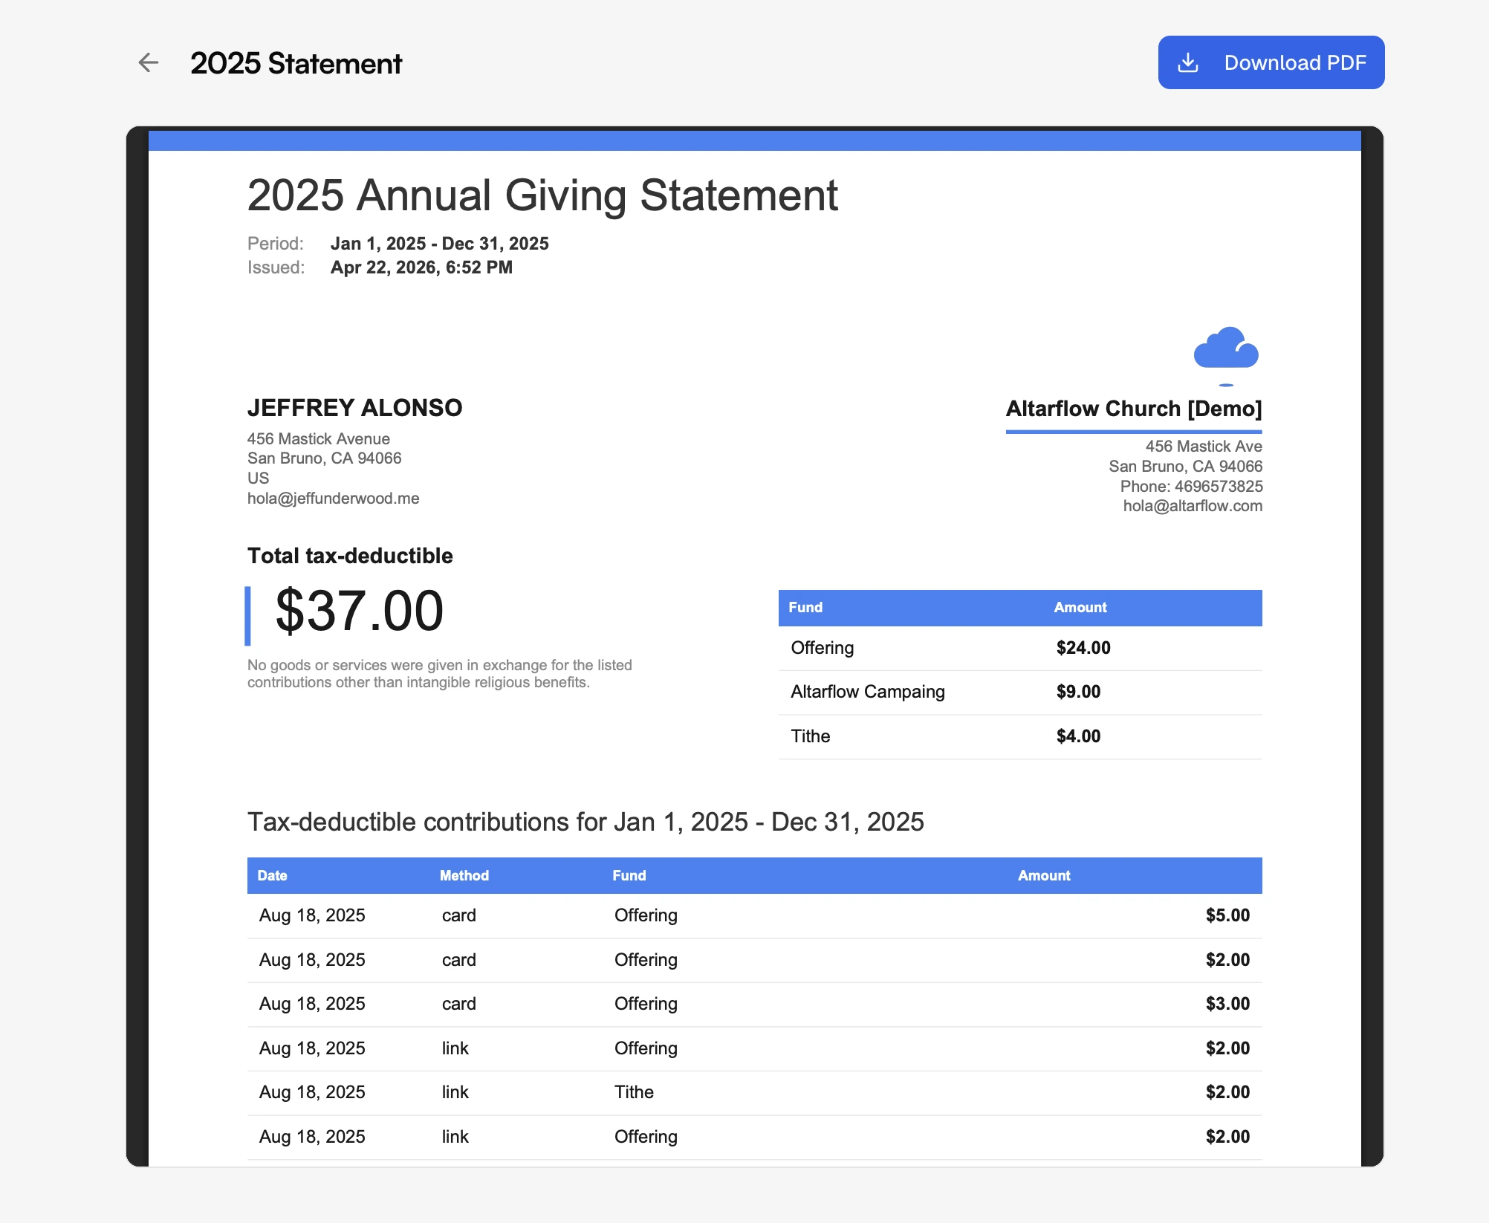Click the "Date" column header
The image size is (1489, 1223).
tap(272, 876)
